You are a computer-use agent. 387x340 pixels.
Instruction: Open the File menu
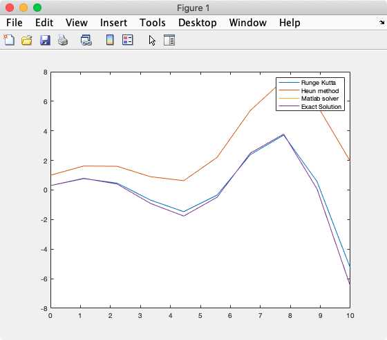[x=15, y=23]
